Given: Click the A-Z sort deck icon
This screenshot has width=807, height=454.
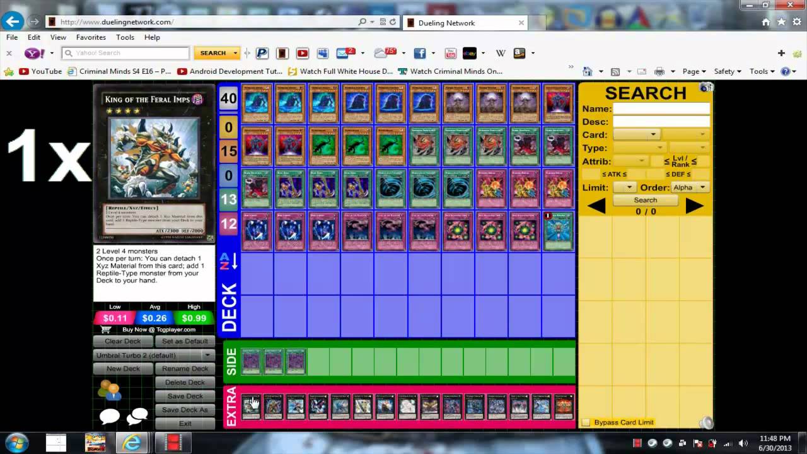Looking at the screenshot, I should click(x=228, y=260).
